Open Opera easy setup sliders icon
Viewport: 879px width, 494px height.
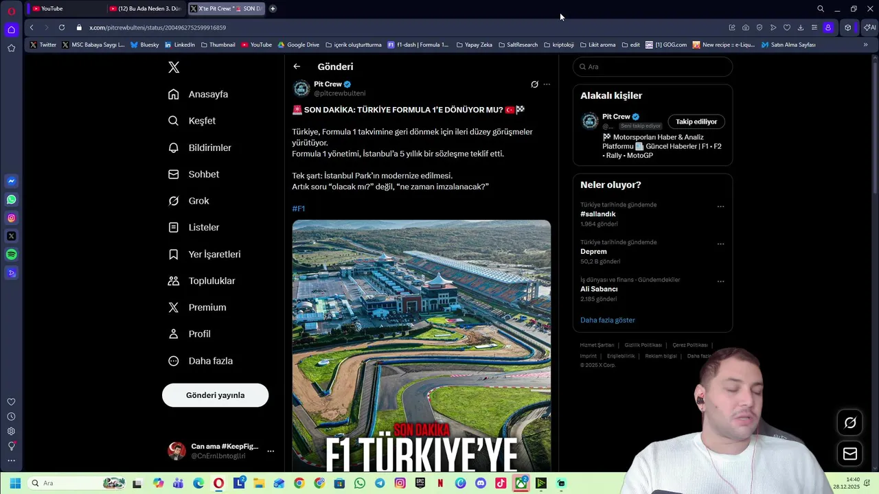814,27
